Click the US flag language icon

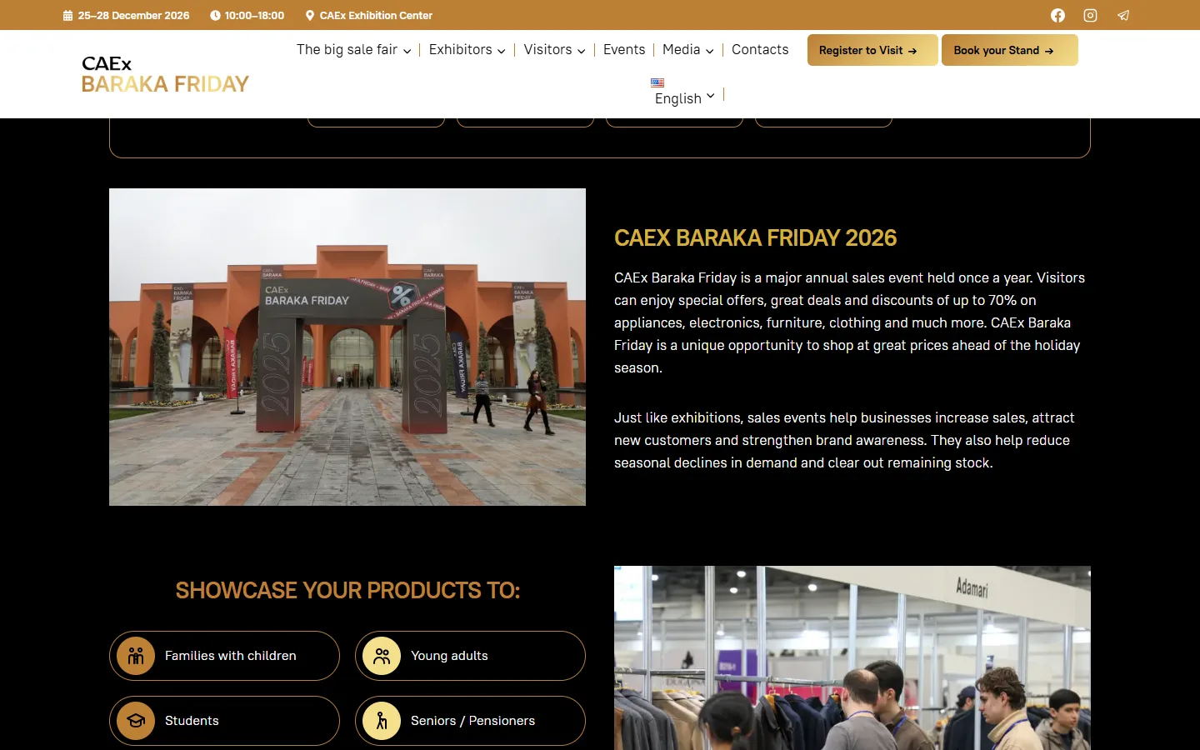pyautogui.click(x=657, y=82)
